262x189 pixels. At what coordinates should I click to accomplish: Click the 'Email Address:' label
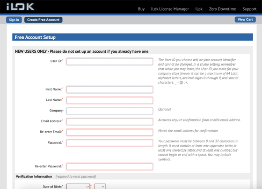click(51, 121)
